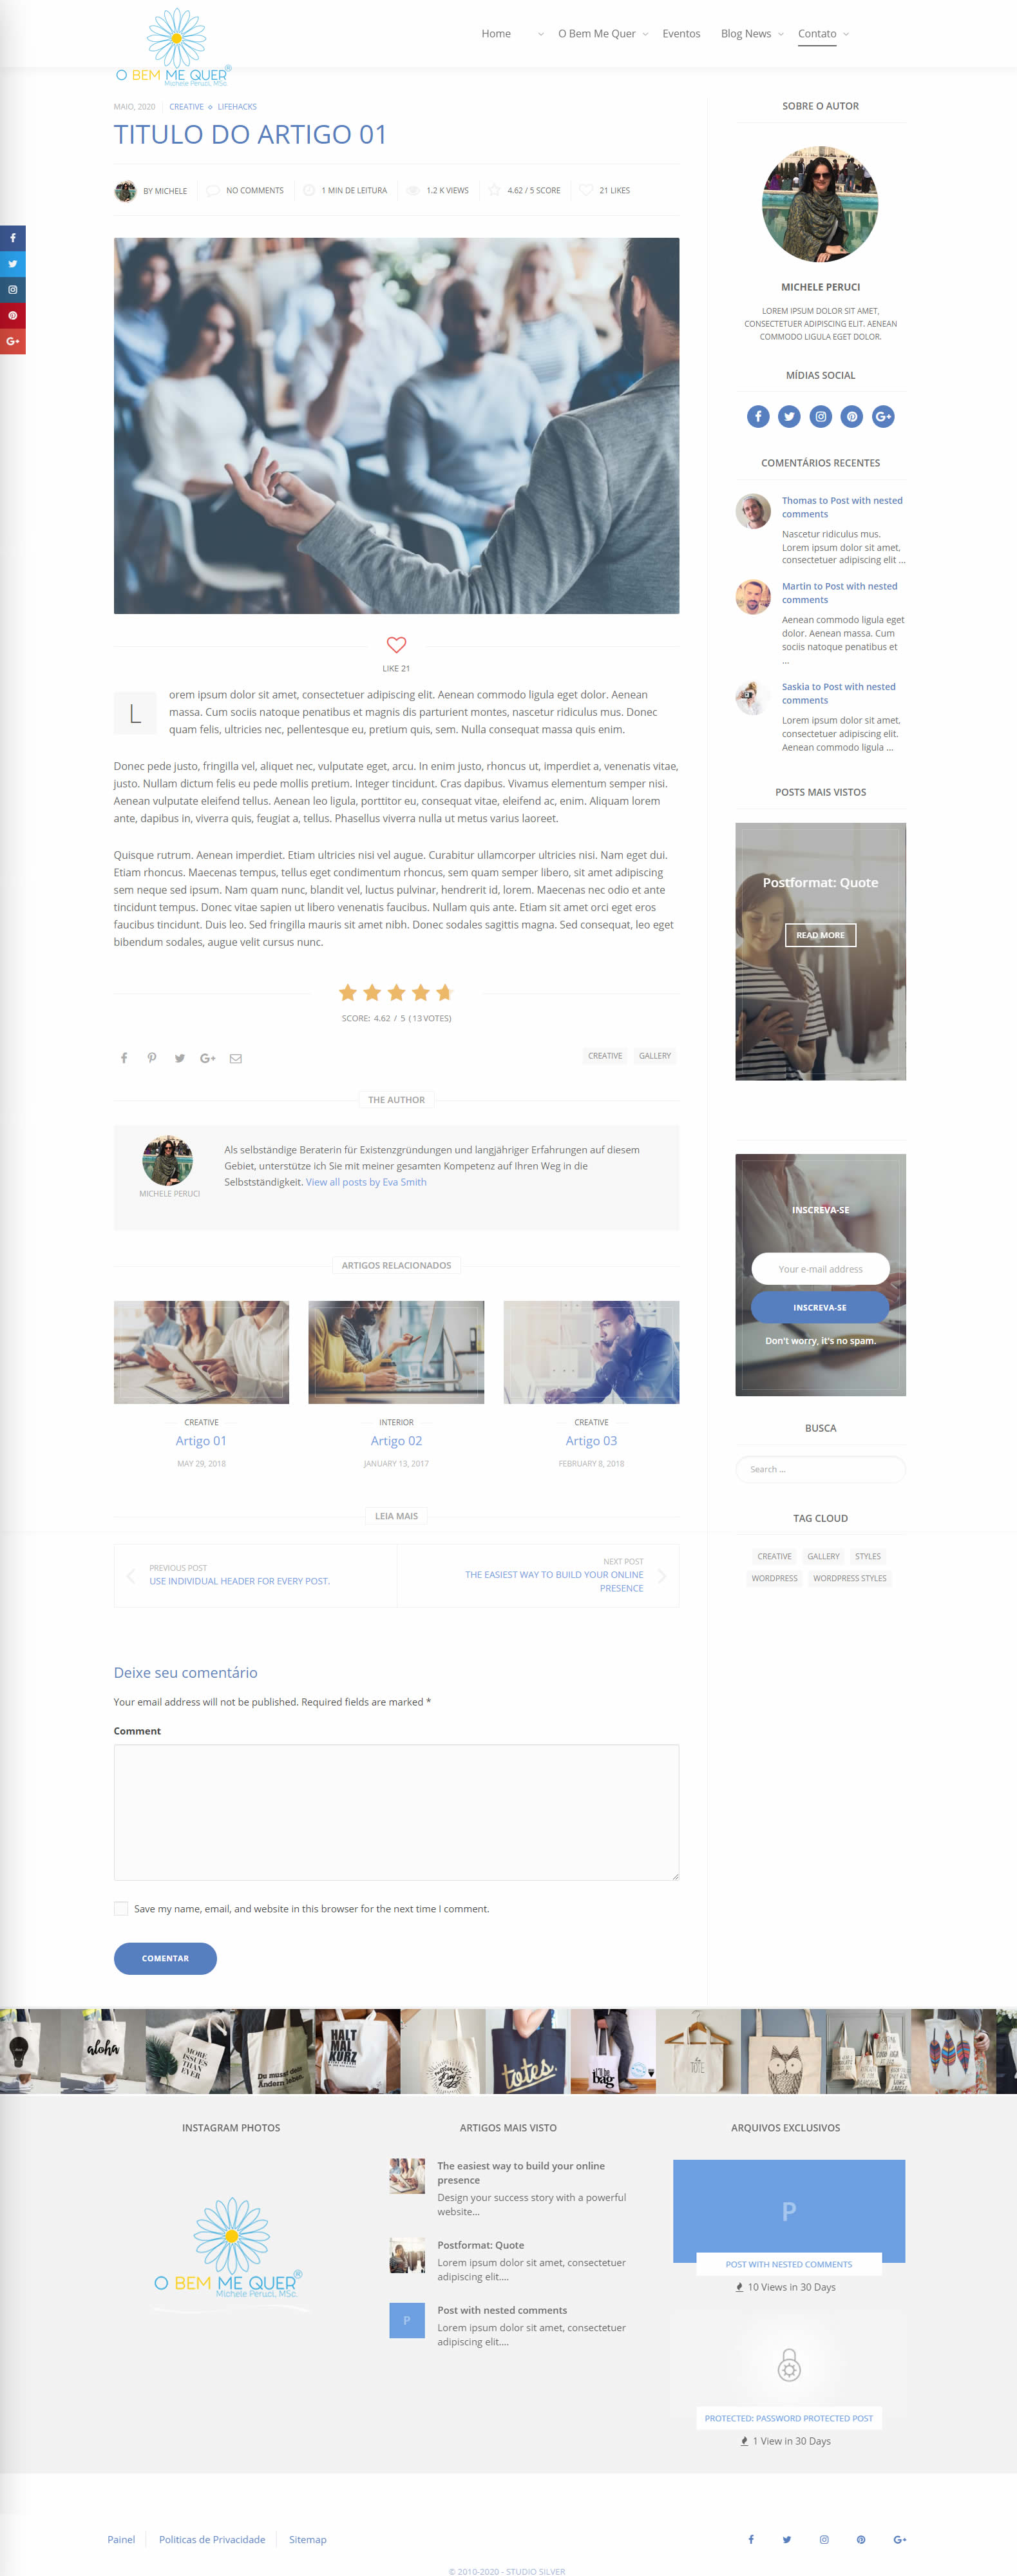Share article via the envelope email icon
Viewport: 1017px width, 2576px height.
pos(236,1058)
